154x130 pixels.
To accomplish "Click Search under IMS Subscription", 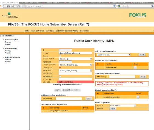I will pyautogui.click(x=8, y=42).
